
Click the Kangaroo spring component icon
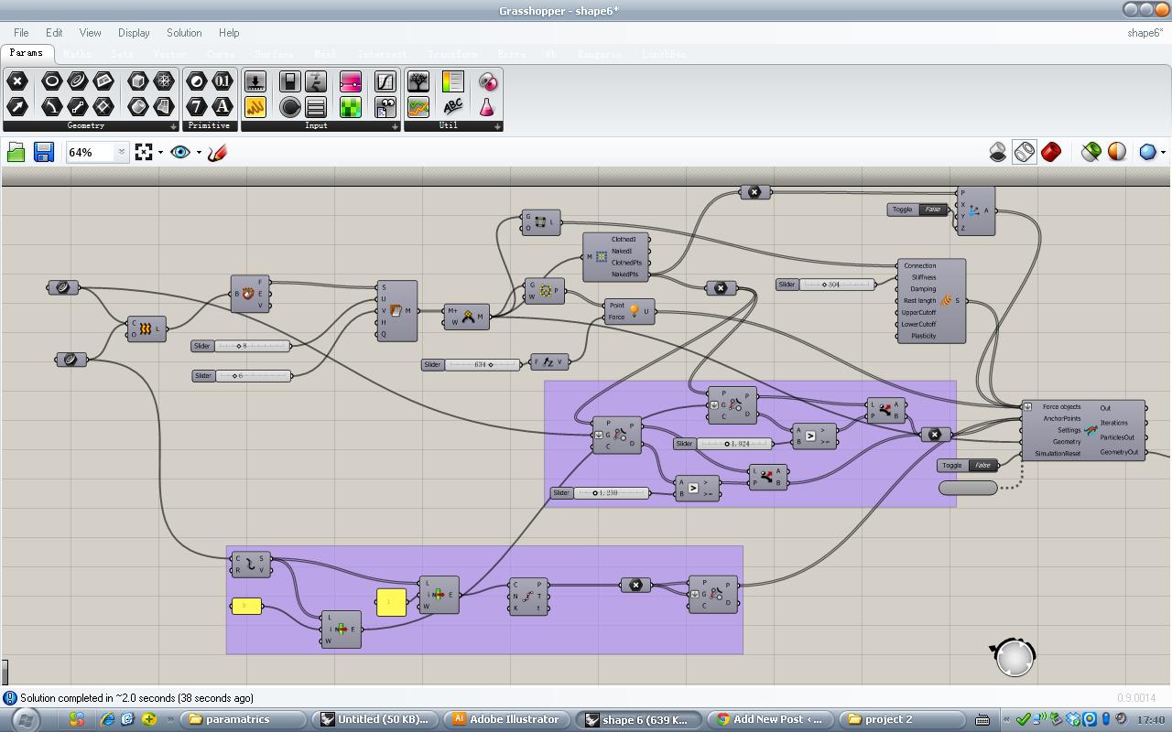tap(947, 300)
